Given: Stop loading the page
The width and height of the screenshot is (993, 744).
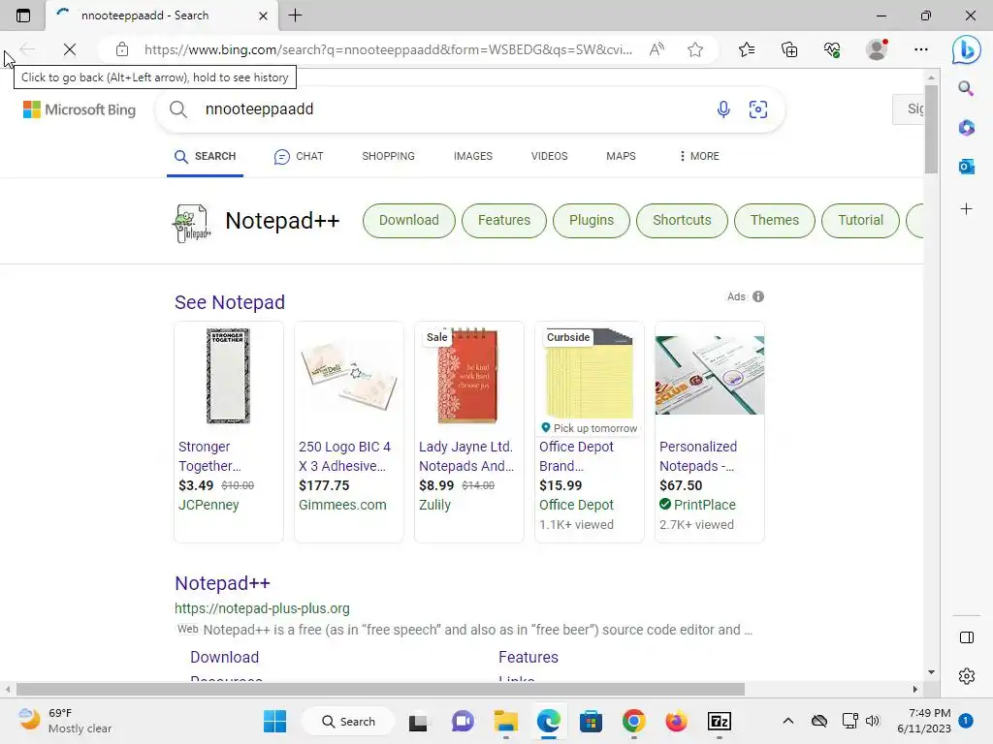Looking at the screenshot, I should point(70,49).
